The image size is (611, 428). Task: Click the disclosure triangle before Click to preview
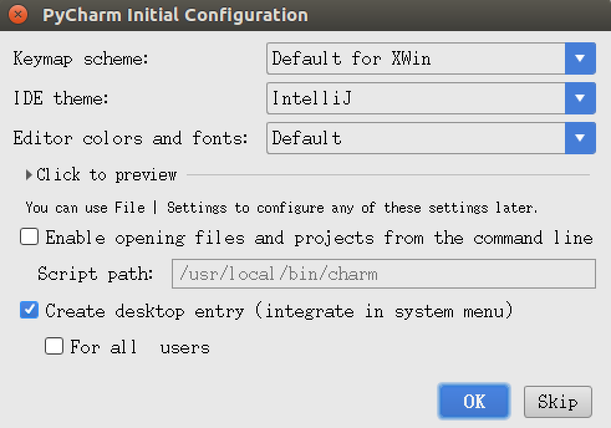(29, 175)
